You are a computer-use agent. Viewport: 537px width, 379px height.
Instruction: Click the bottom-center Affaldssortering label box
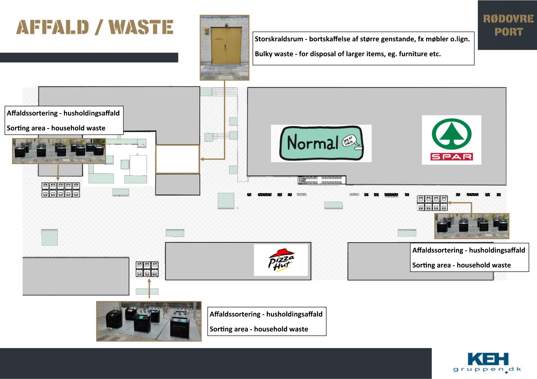267,321
